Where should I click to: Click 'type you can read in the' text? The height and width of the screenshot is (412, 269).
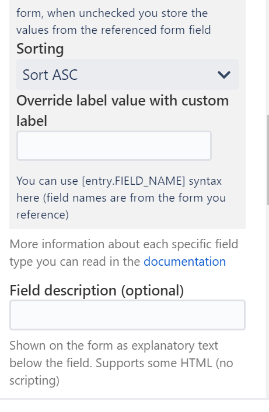click(75, 262)
